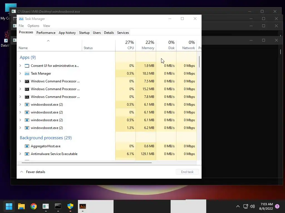
Task: Sort processes by the Status column
Action: 99,45
